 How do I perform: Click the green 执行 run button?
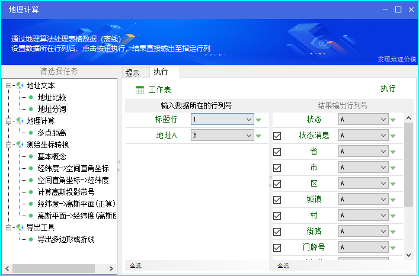click(x=388, y=88)
